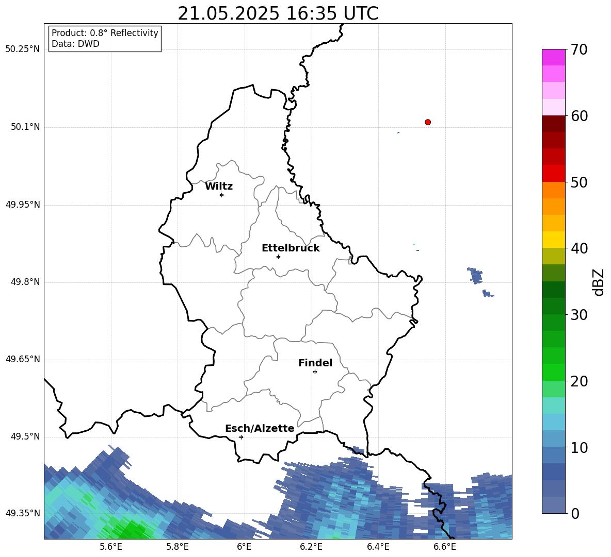
Task: Pick the magenta swatch at colorbar top
Action: [x=553, y=57]
